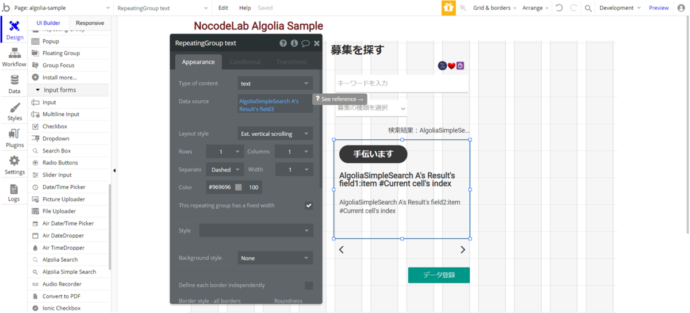Open the Style dropdown
This screenshot has height=313, width=690.
256,231
